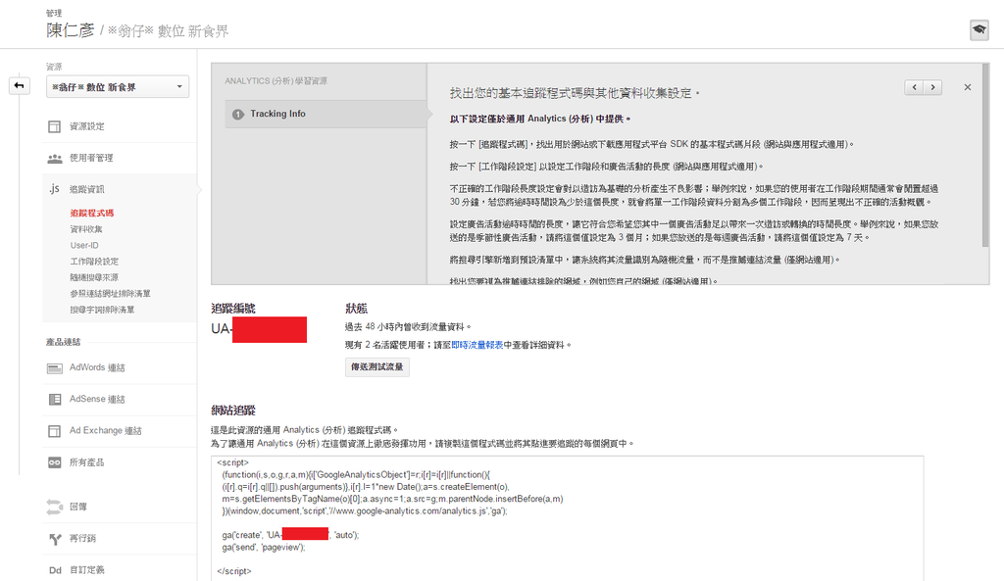
Task: Select 隨機搜尋來源 submenu item
Action: point(94,277)
